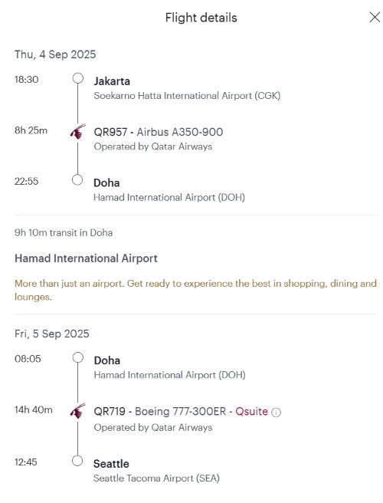Click the Jakarta city name
The height and width of the screenshot is (503, 383).
pyautogui.click(x=112, y=81)
